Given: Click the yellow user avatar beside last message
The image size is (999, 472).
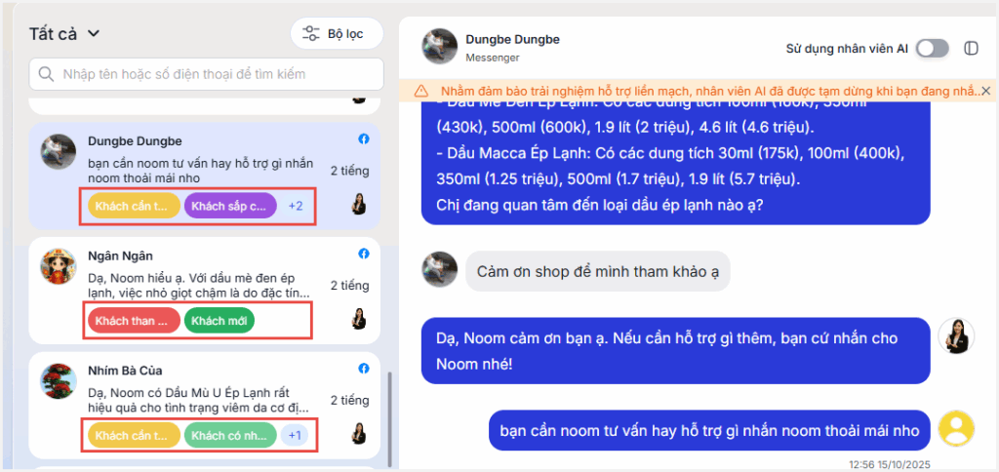Looking at the screenshot, I should [x=955, y=429].
